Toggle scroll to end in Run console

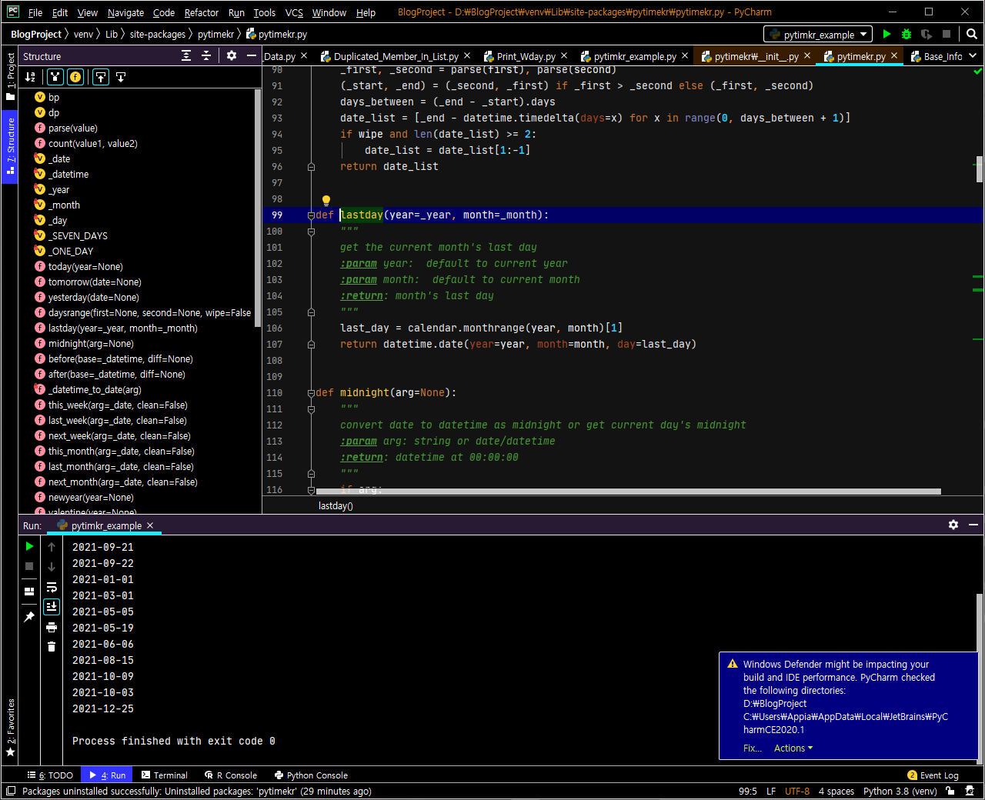coord(52,607)
